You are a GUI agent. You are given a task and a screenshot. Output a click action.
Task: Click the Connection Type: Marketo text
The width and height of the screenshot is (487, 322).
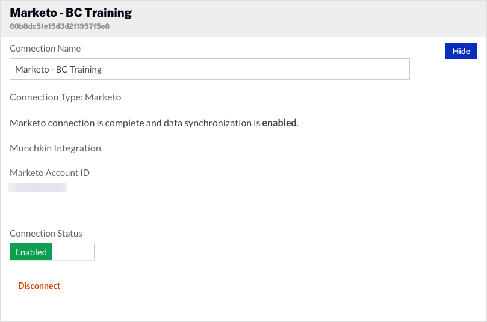pos(65,97)
